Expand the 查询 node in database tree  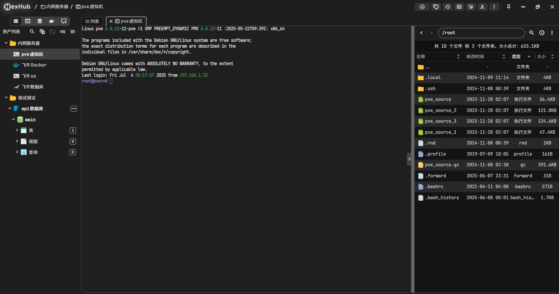tap(17, 152)
